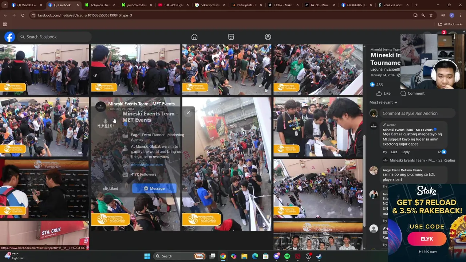Open the Marketplace storefront icon
This screenshot has width=466, height=262.
(x=231, y=37)
